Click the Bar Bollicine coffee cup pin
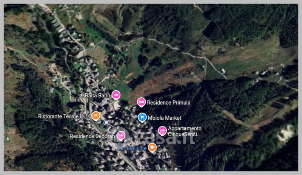 153,148
